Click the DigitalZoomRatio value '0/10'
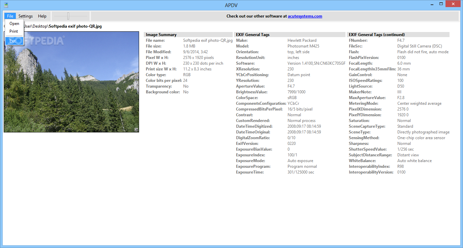Screen dimensions: 463x248 292,138
